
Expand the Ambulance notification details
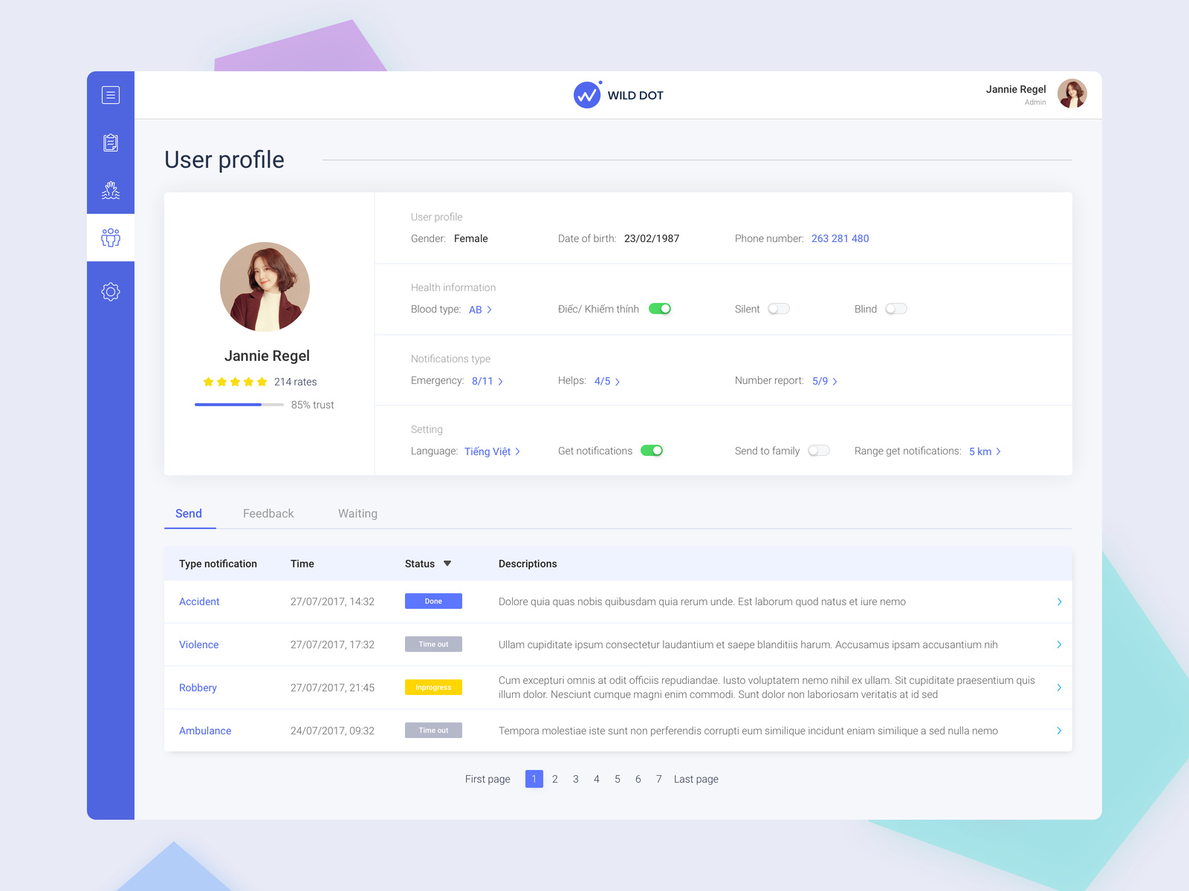click(x=1060, y=731)
